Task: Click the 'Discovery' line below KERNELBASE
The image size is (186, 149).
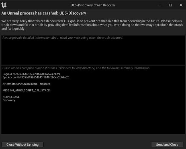Action: pos(9,100)
